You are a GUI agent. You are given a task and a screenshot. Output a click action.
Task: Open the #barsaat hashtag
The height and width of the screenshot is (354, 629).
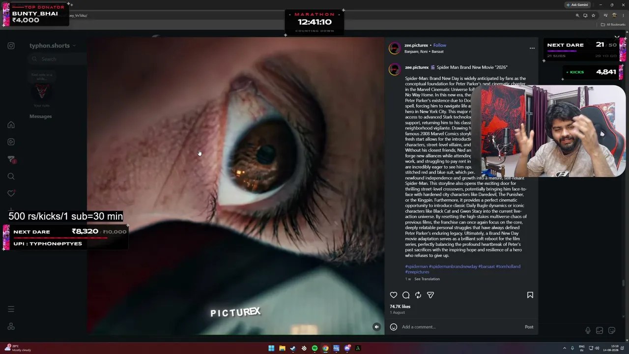point(486,266)
